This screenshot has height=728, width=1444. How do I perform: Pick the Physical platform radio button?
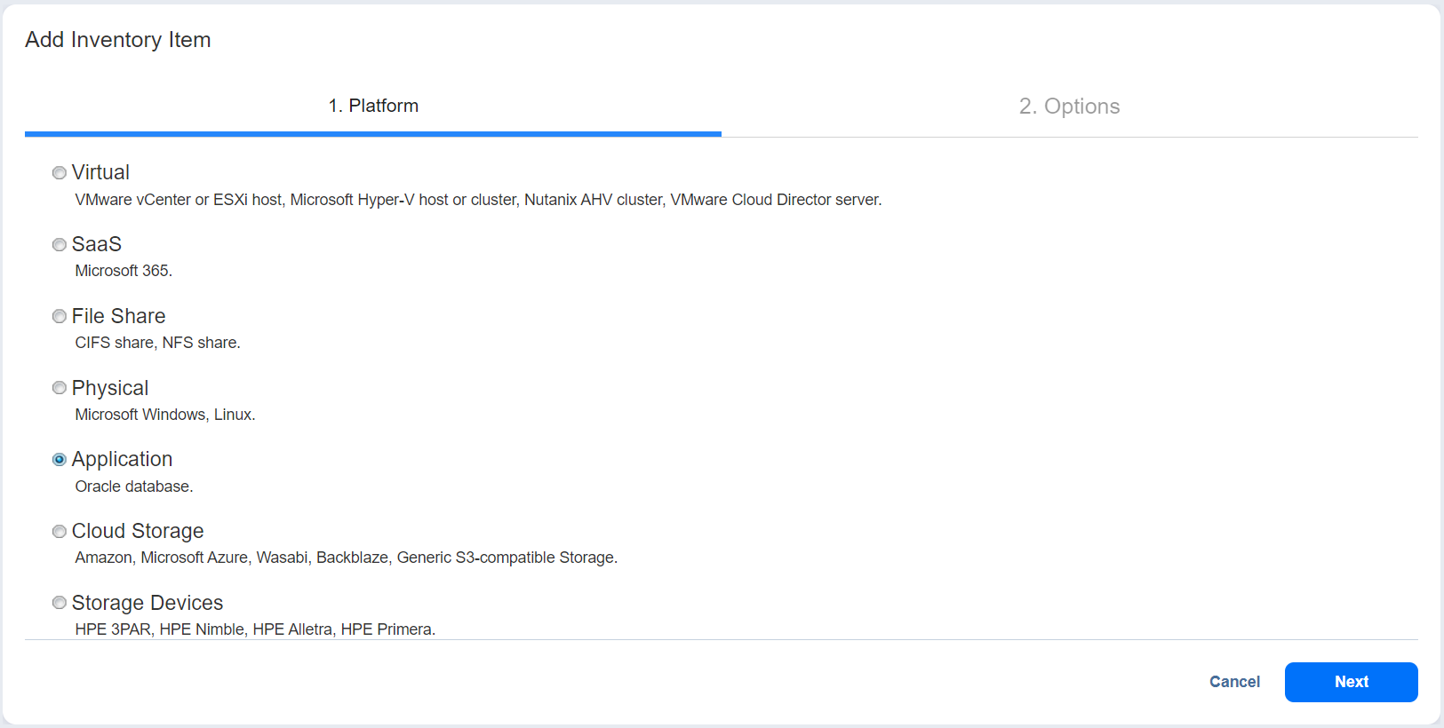[x=60, y=388]
